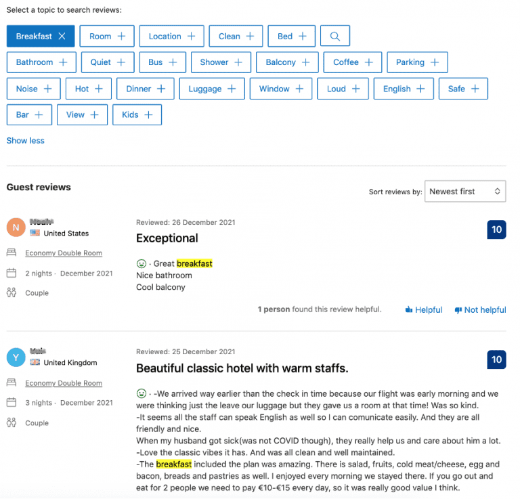Click the blue Y reviewer avatar
The height and width of the screenshot is (499, 520).
pyautogui.click(x=16, y=357)
